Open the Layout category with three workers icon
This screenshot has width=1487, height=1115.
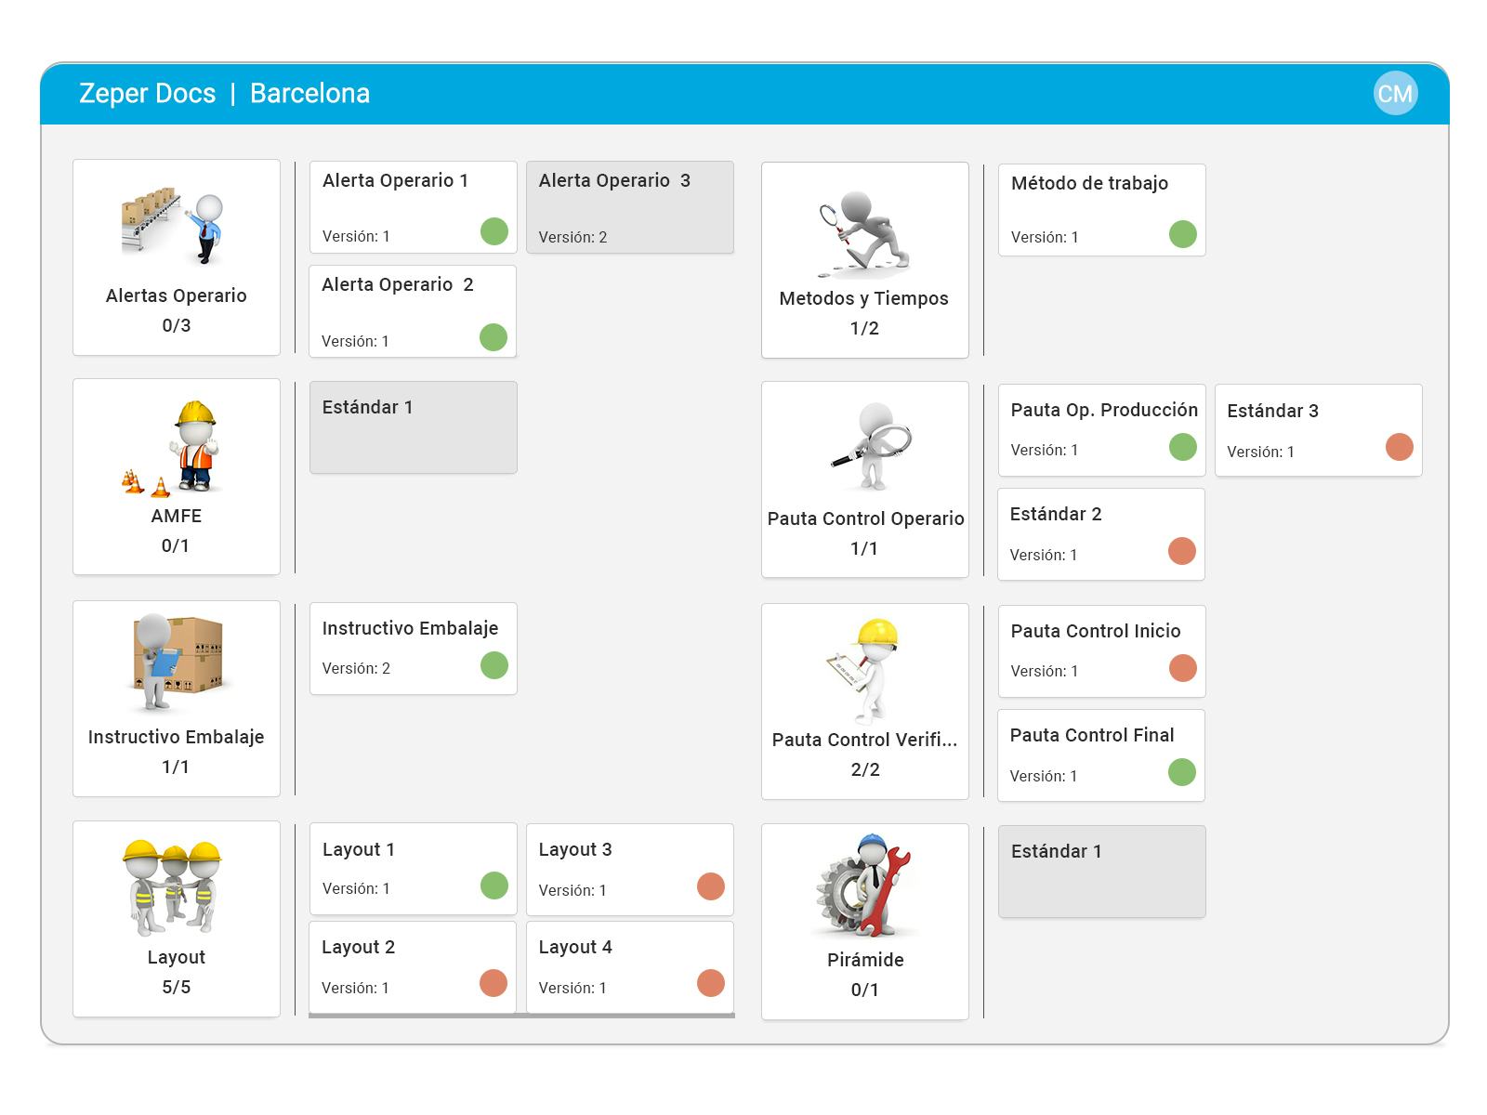(177, 887)
